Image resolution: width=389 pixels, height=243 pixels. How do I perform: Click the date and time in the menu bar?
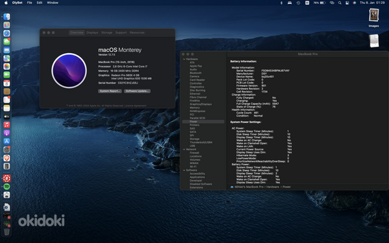click(372, 3)
